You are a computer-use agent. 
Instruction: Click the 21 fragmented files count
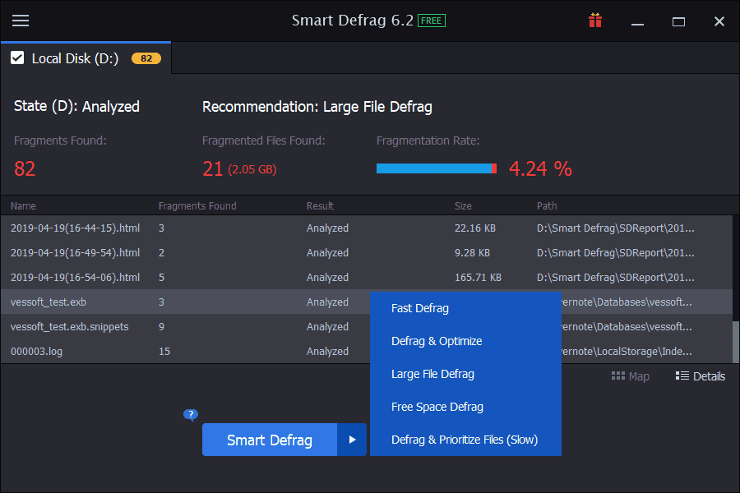click(212, 168)
